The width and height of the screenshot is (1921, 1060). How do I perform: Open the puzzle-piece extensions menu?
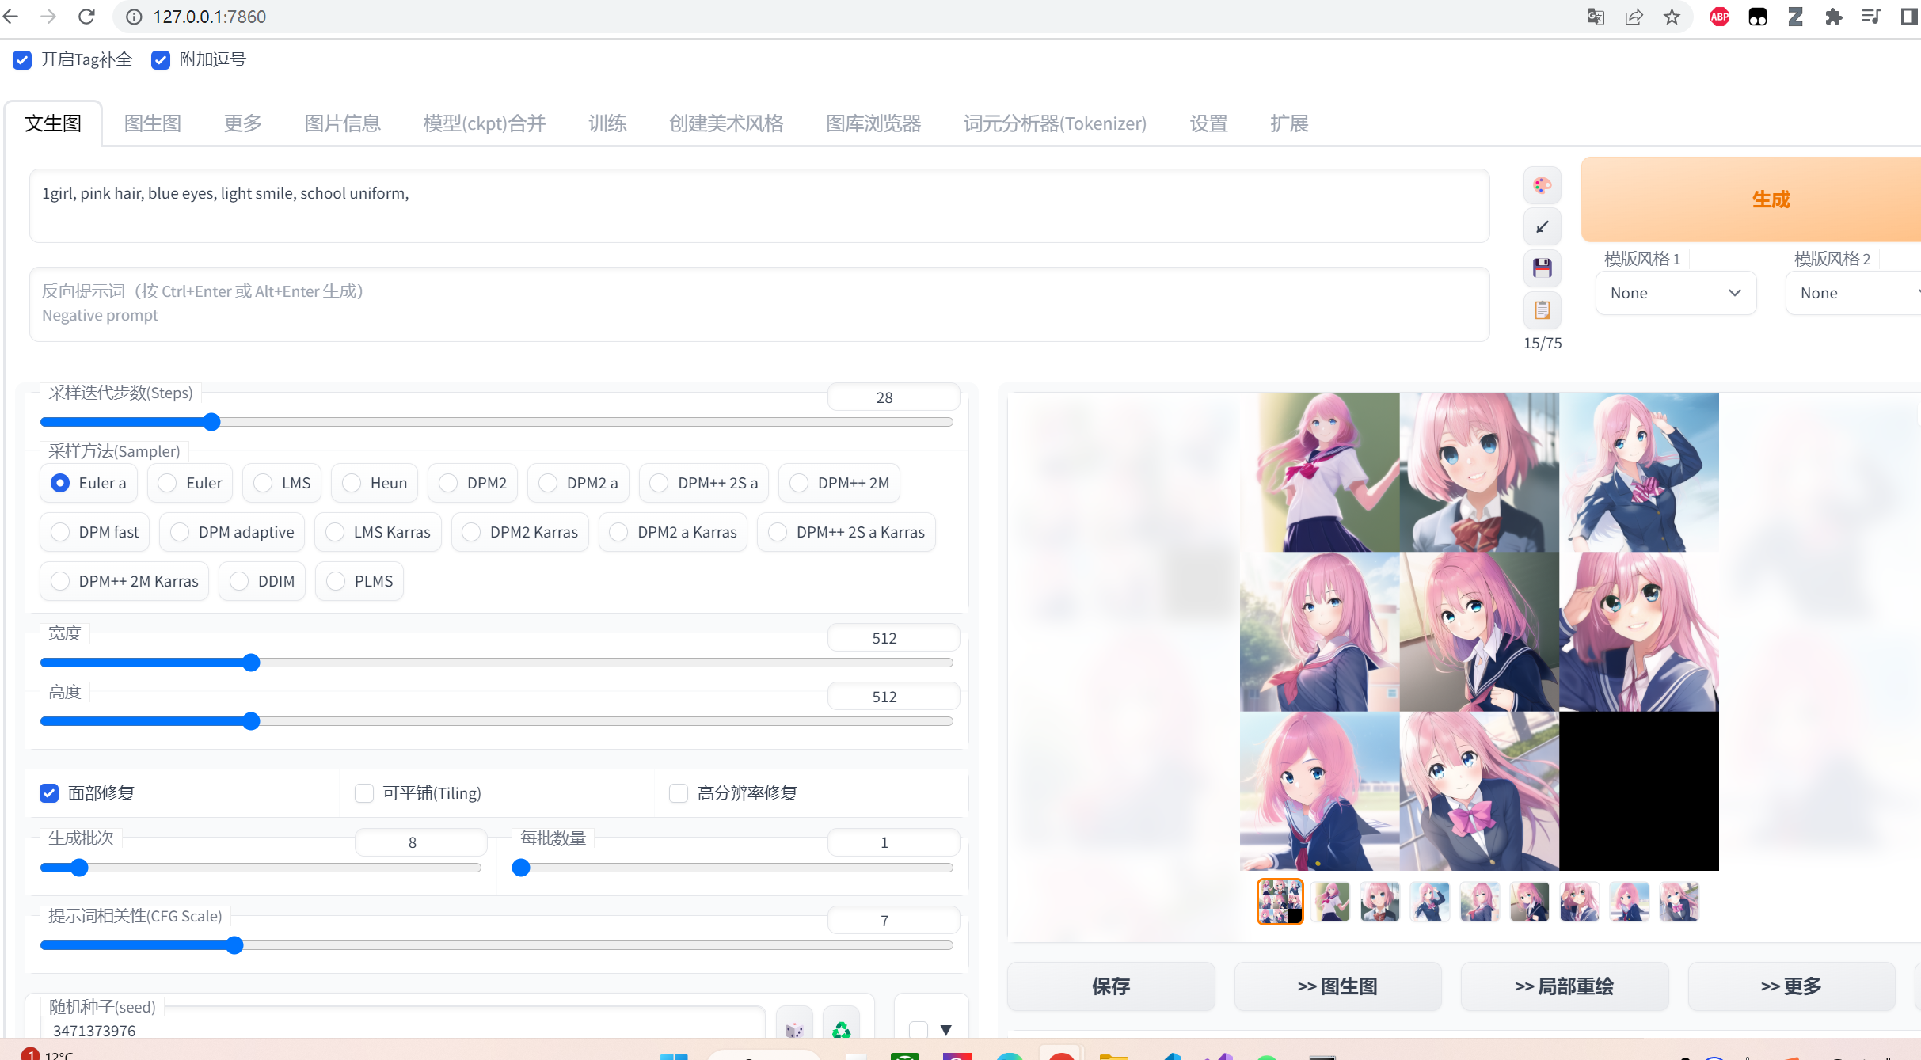[x=1833, y=17]
